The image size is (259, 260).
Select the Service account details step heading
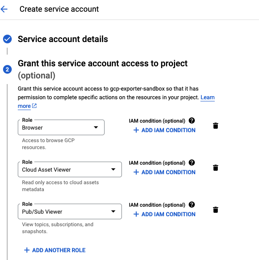pos(63,39)
